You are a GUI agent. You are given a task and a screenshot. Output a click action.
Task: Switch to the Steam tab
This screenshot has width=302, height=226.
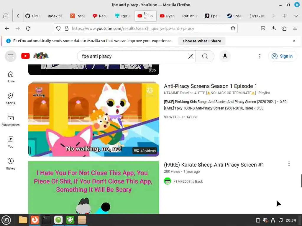point(234,16)
